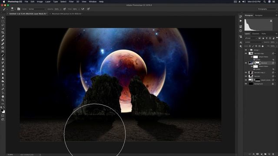This screenshot has width=278, height=156.
Task: Select the Eraser tool
Action: tap(3, 66)
